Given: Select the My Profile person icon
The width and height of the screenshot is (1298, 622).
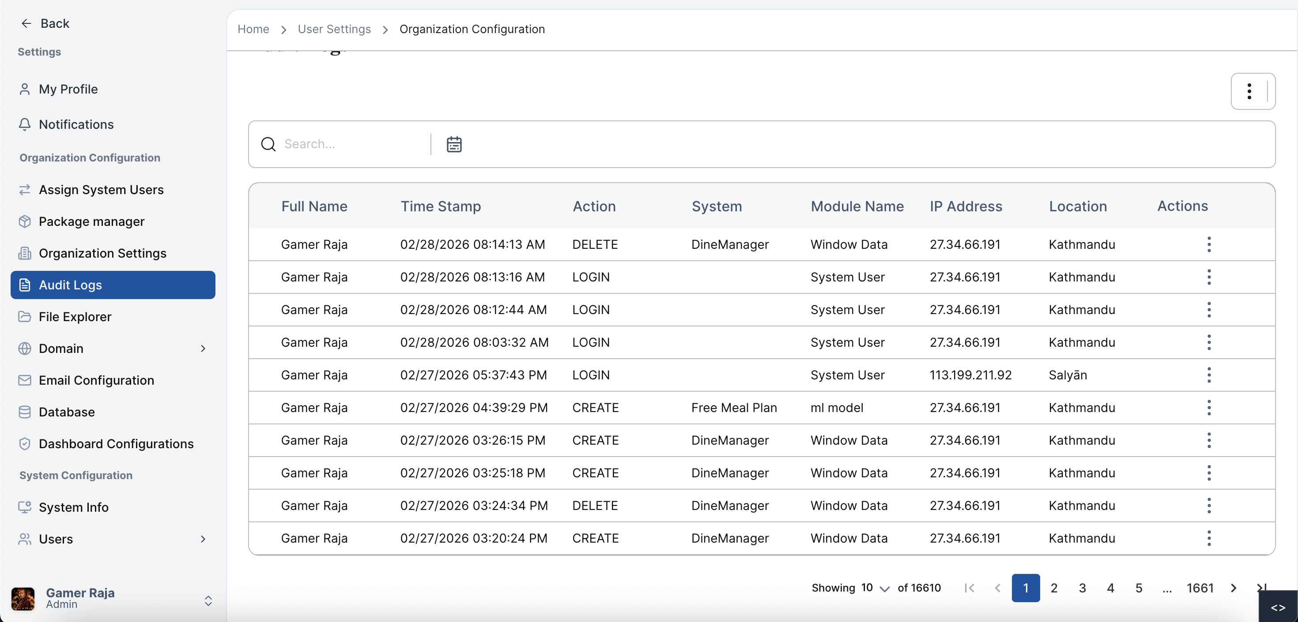Looking at the screenshot, I should [25, 89].
